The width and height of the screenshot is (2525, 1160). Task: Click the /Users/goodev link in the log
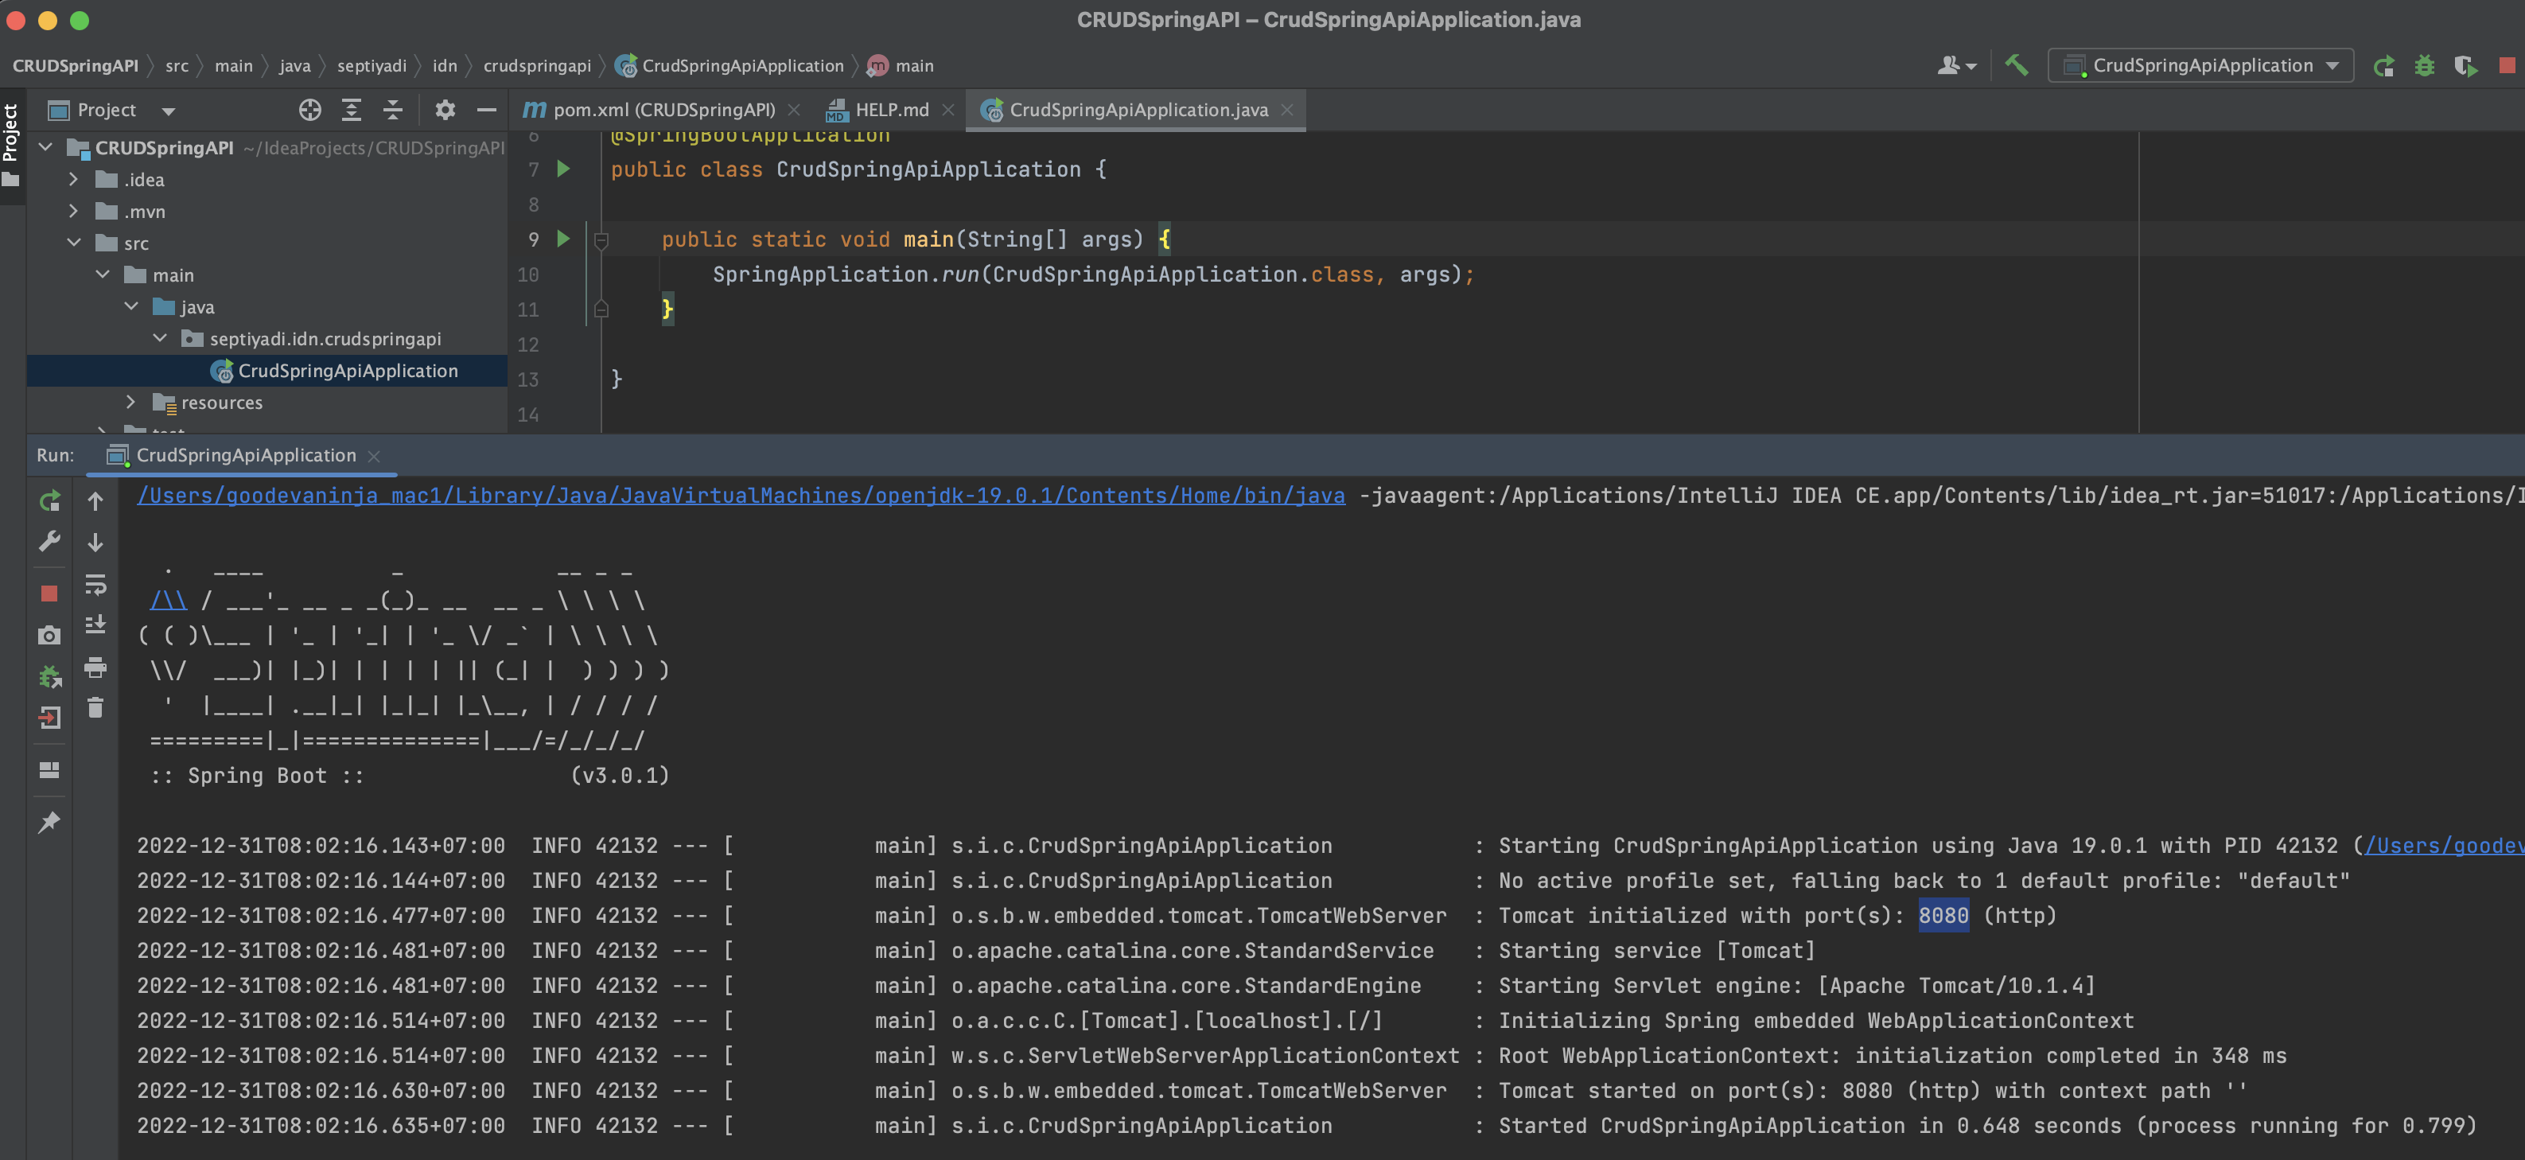[x=2445, y=845]
